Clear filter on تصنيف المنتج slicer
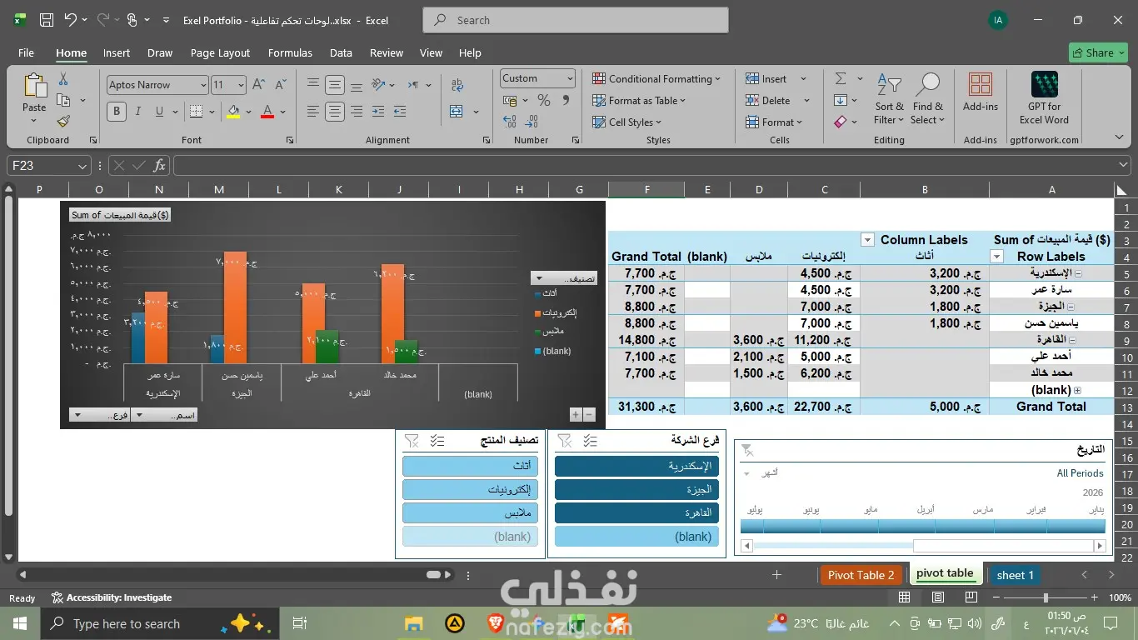Image resolution: width=1138 pixels, height=640 pixels. coord(412,440)
